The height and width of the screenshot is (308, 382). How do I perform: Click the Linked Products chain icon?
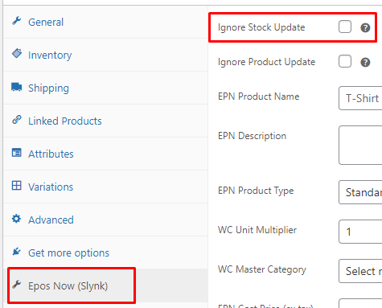click(17, 120)
